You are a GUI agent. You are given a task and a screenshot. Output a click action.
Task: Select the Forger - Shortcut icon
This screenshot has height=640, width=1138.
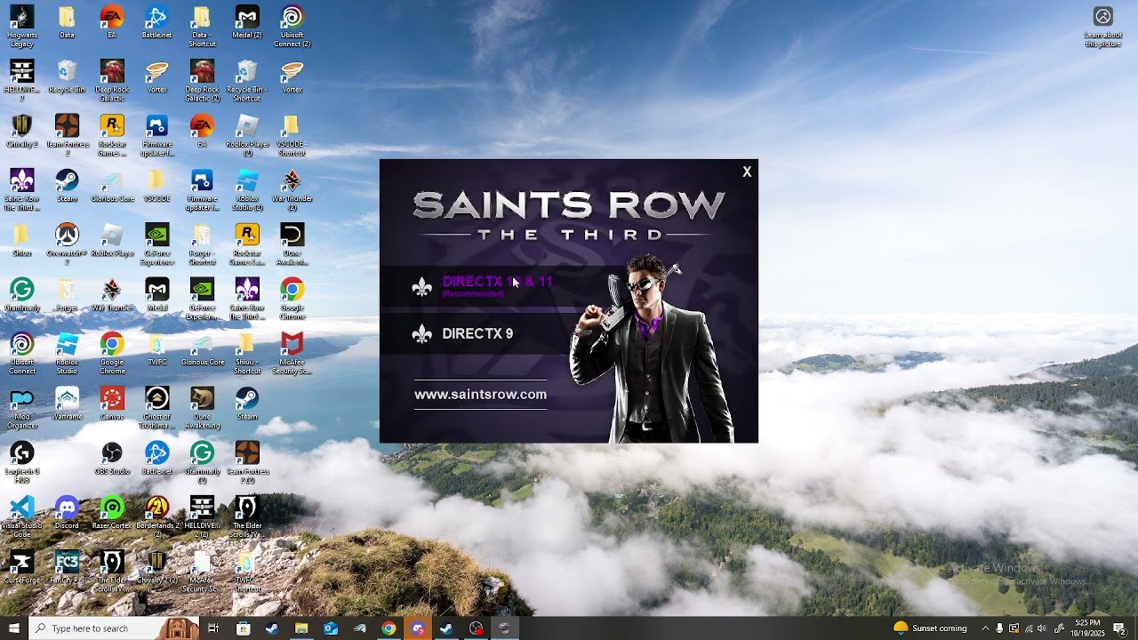(x=202, y=244)
